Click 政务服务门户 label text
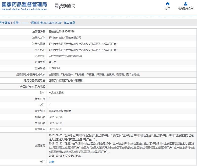Screen dimensions: 197x167 [x=185, y=8]
